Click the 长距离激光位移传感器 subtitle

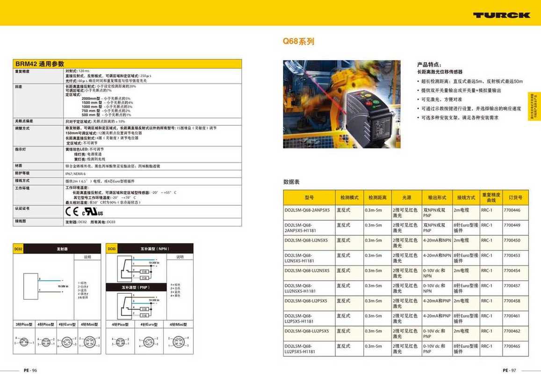440,72
